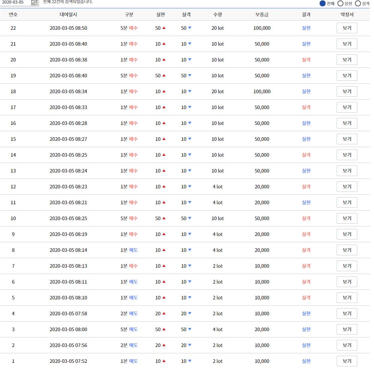Click 실현 result in row 16
This screenshot has height=368, width=374.
[x=306, y=123]
